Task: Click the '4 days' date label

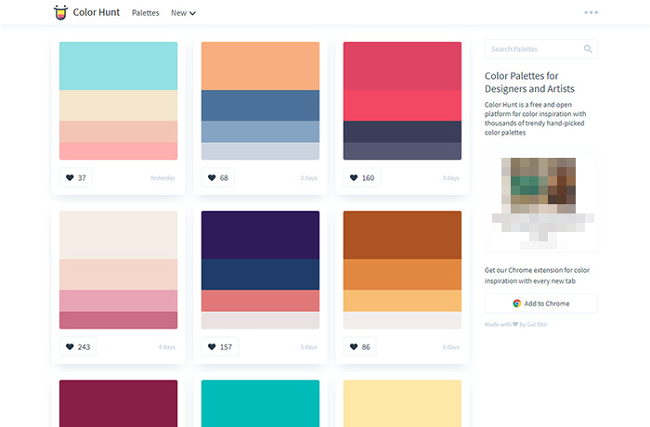Action: (x=166, y=347)
